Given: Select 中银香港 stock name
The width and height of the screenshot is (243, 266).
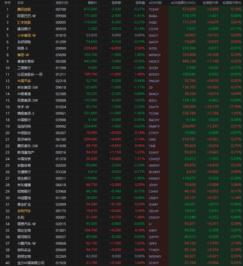Looking at the screenshot, I should pyautogui.click(x=24, y=94).
